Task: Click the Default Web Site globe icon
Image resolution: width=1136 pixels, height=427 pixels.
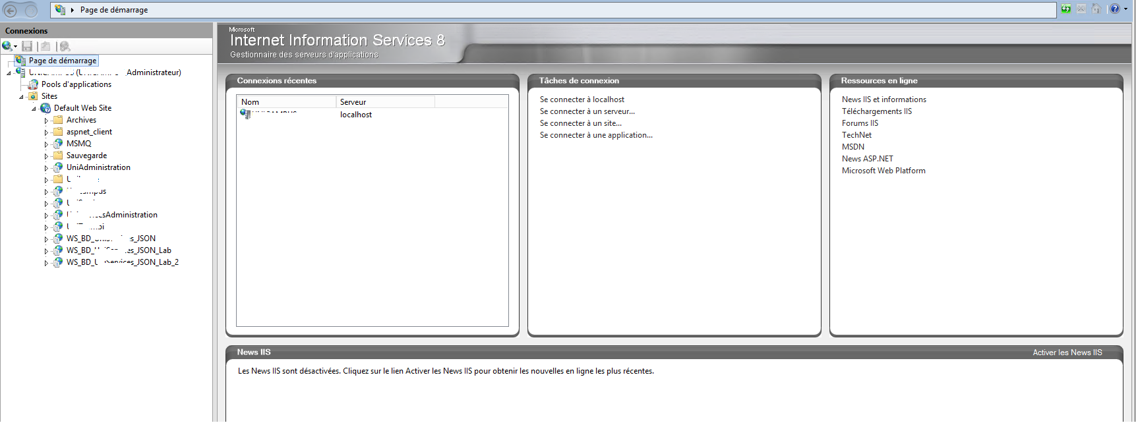Action: (x=45, y=108)
